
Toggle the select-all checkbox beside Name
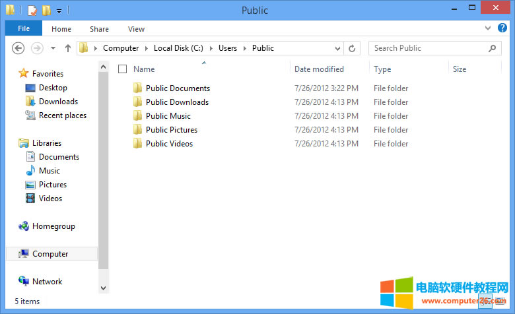(122, 69)
